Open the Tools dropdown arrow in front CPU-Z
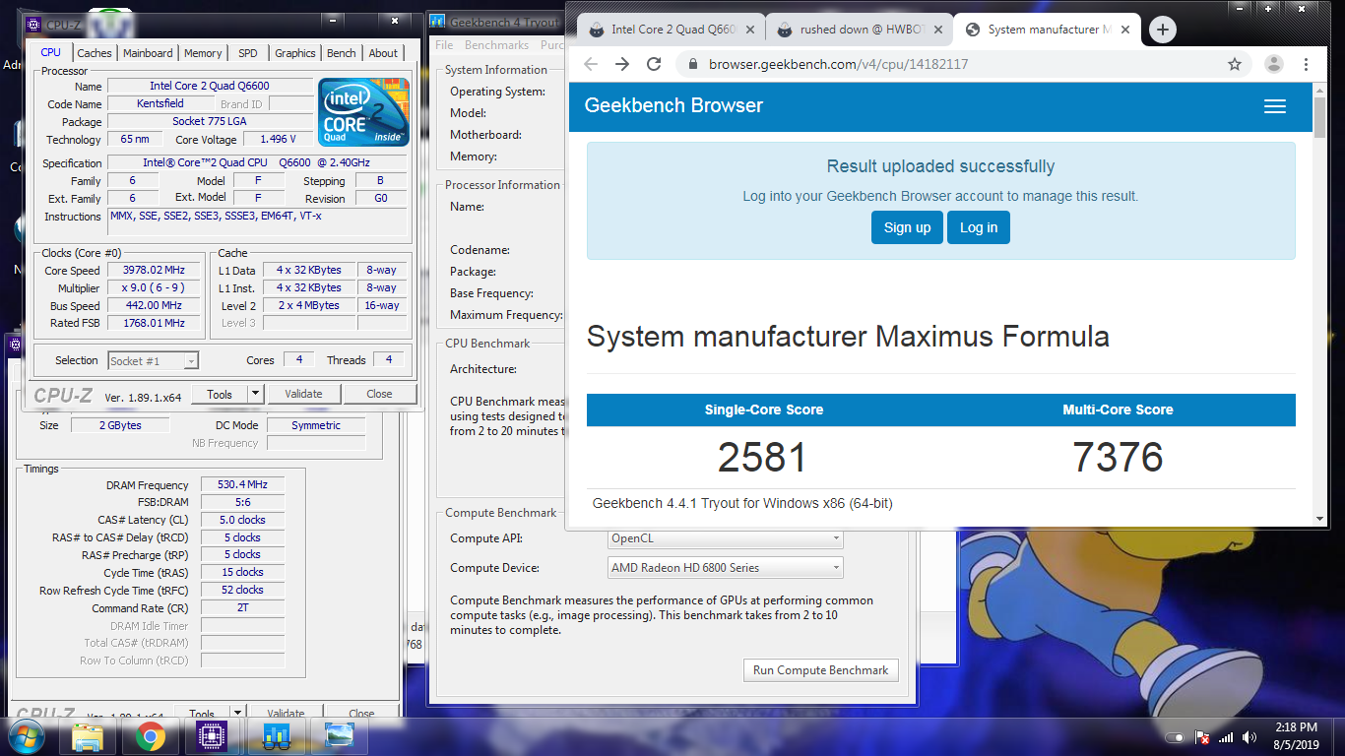Viewport: 1345px width, 756px height. [255, 394]
